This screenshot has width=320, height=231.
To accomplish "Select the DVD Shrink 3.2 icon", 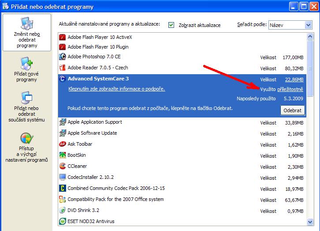I will tap(62, 210).
